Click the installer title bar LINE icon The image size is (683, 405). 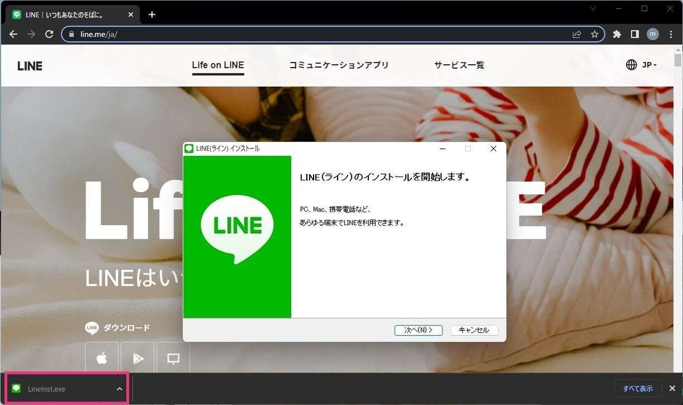(x=189, y=148)
